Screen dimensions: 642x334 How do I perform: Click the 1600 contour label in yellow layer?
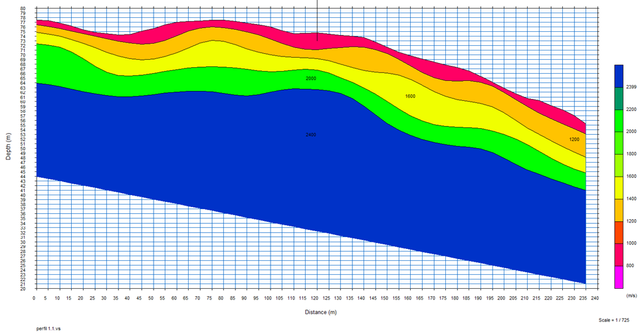click(410, 96)
